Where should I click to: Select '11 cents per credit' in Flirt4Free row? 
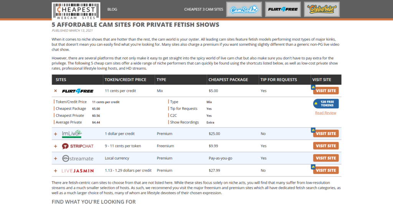point(120,91)
